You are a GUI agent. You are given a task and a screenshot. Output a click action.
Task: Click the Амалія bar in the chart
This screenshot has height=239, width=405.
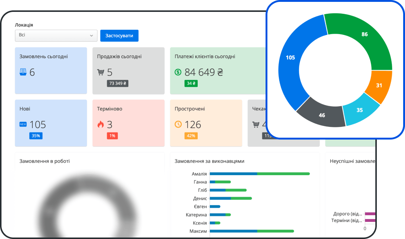click(x=260, y=174)
